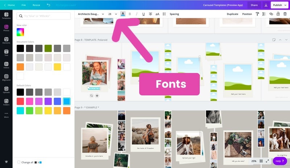The image size is (290, 168).
Task: Select the 'the taste of freedom' polaroid
Action: tap(145, 134)
